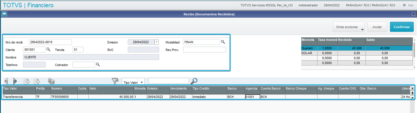
Task: Click the Nro. de recib input field
Action: pos(50,42)
